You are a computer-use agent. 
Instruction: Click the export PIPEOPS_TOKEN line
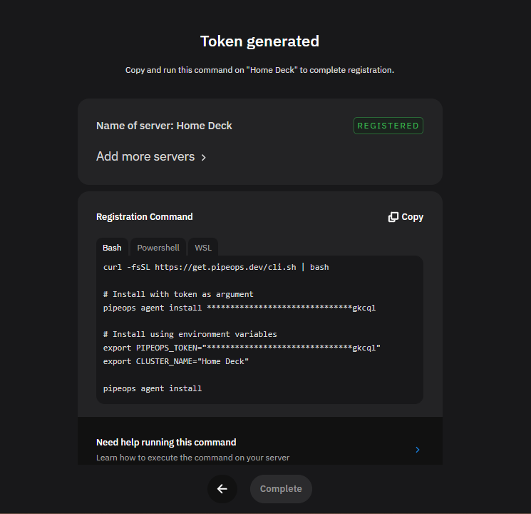coord(242,348)
